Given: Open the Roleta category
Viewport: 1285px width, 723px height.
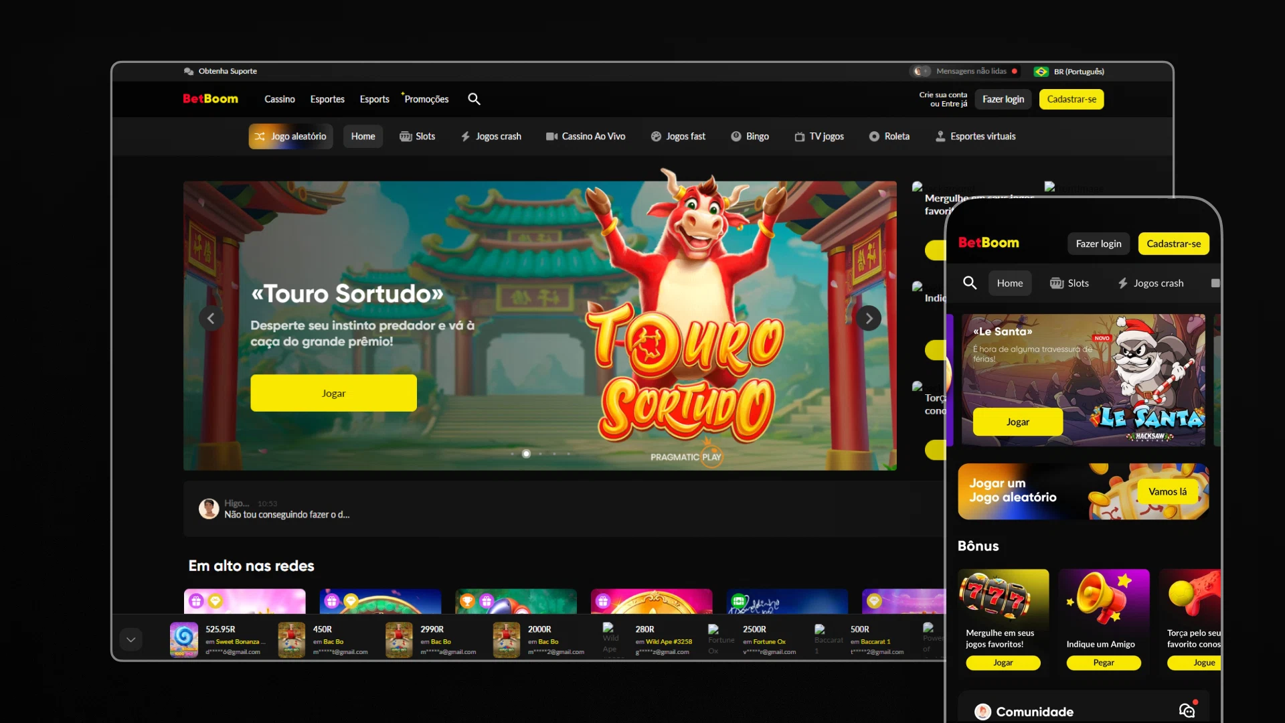Looking at the screenshot, I should 889,137.
